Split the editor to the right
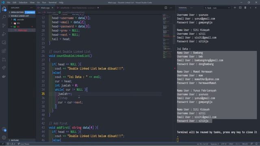The height and width of the screenshot is (146, 260). (x=166, y=8)
